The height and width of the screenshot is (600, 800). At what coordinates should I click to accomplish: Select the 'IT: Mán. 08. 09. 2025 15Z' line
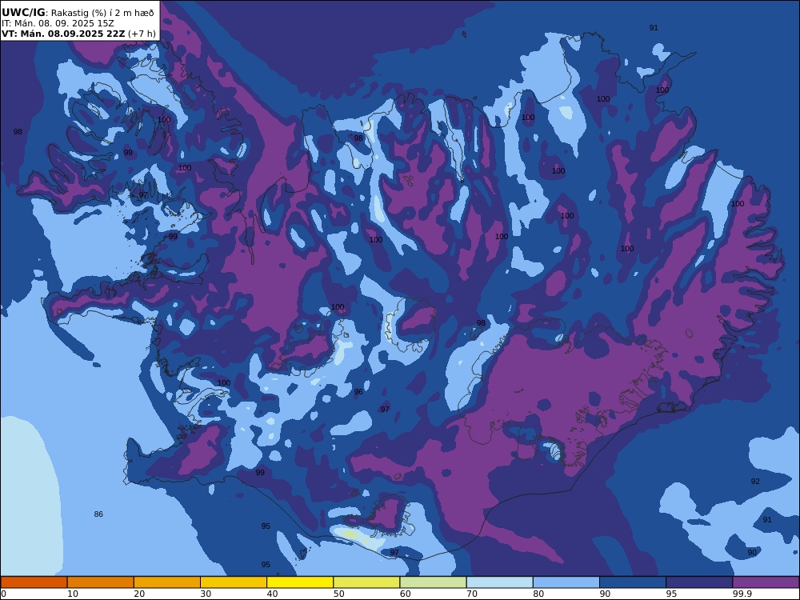(x=58, y=23)
